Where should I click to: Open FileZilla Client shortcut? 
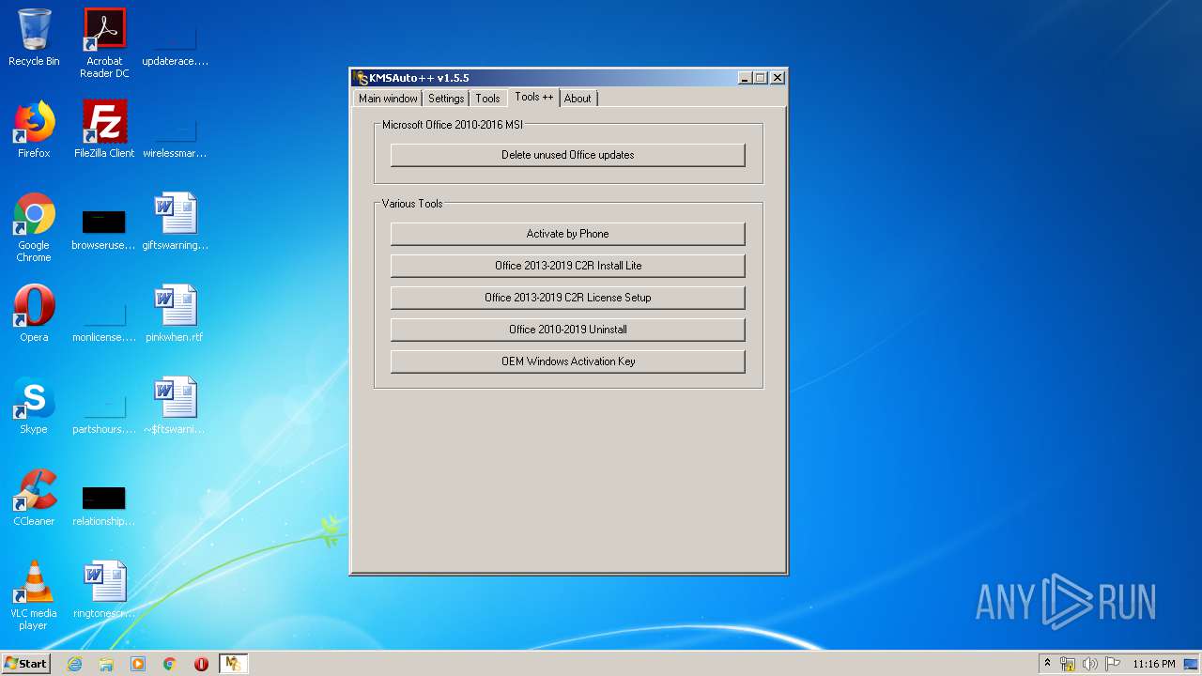(x=104, y=130)
